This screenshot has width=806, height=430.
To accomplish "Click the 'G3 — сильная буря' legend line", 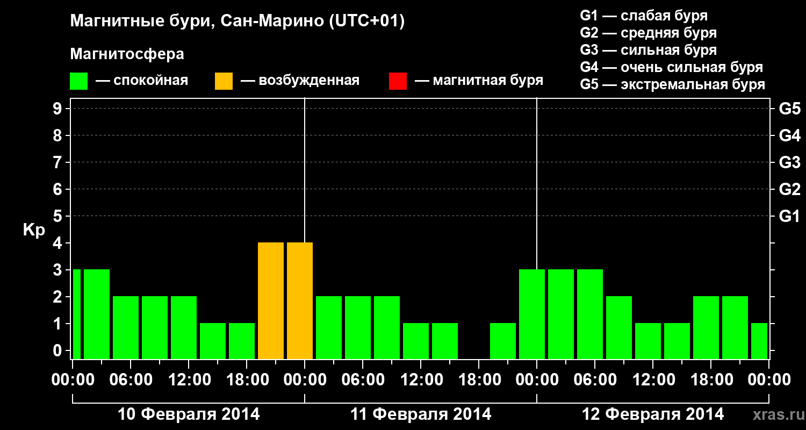I will click(x=649, y=50).
